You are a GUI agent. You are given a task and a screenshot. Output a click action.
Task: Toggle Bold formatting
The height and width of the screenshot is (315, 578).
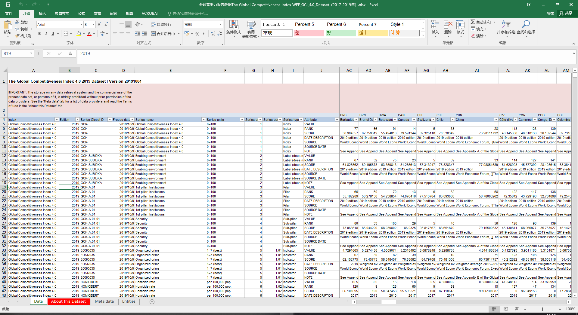(x=39, y=34)
